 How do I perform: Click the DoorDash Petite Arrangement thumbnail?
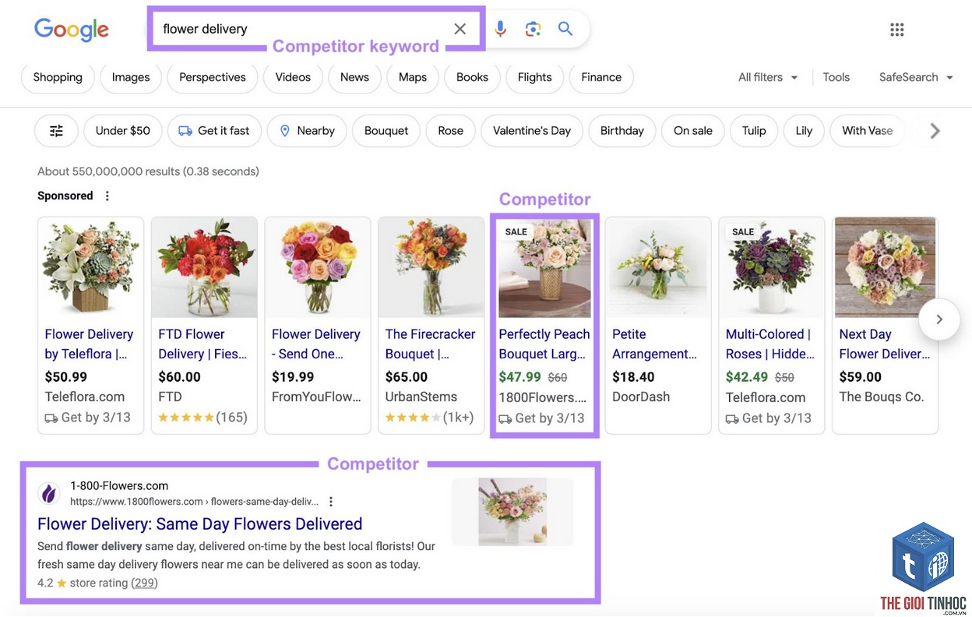tap(658, 267)
